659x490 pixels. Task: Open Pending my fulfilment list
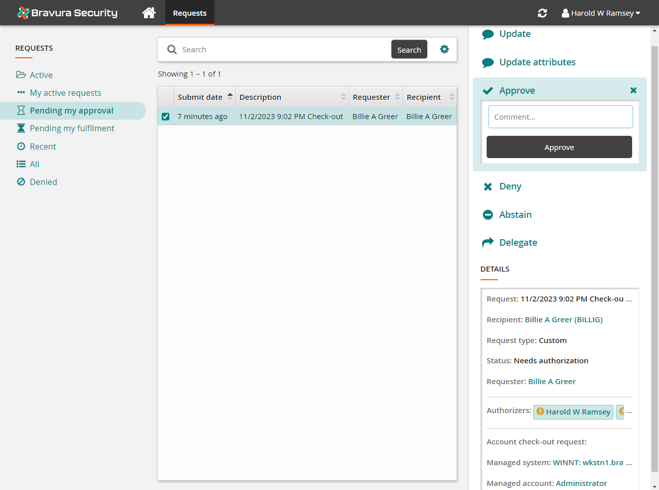click(x=72, y=128)
